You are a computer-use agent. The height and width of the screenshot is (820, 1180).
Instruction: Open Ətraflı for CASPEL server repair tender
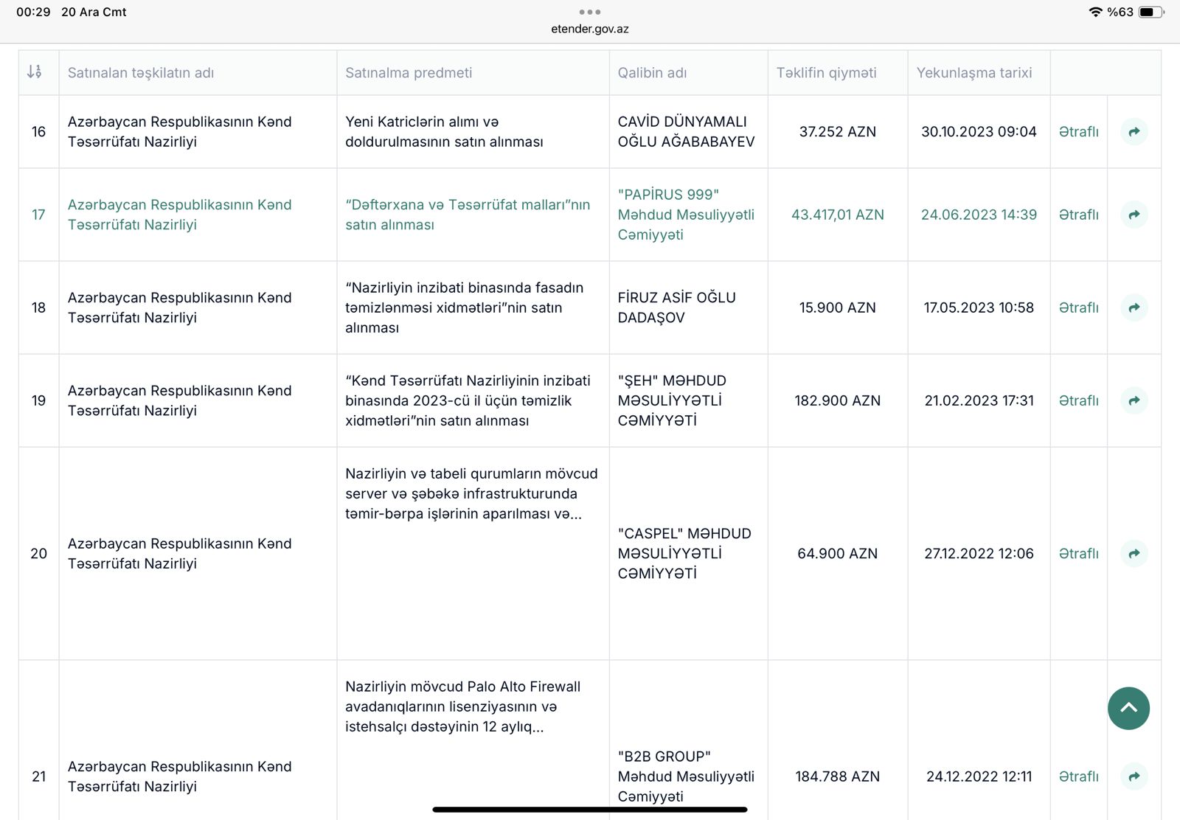click(x=1078, y=553)
